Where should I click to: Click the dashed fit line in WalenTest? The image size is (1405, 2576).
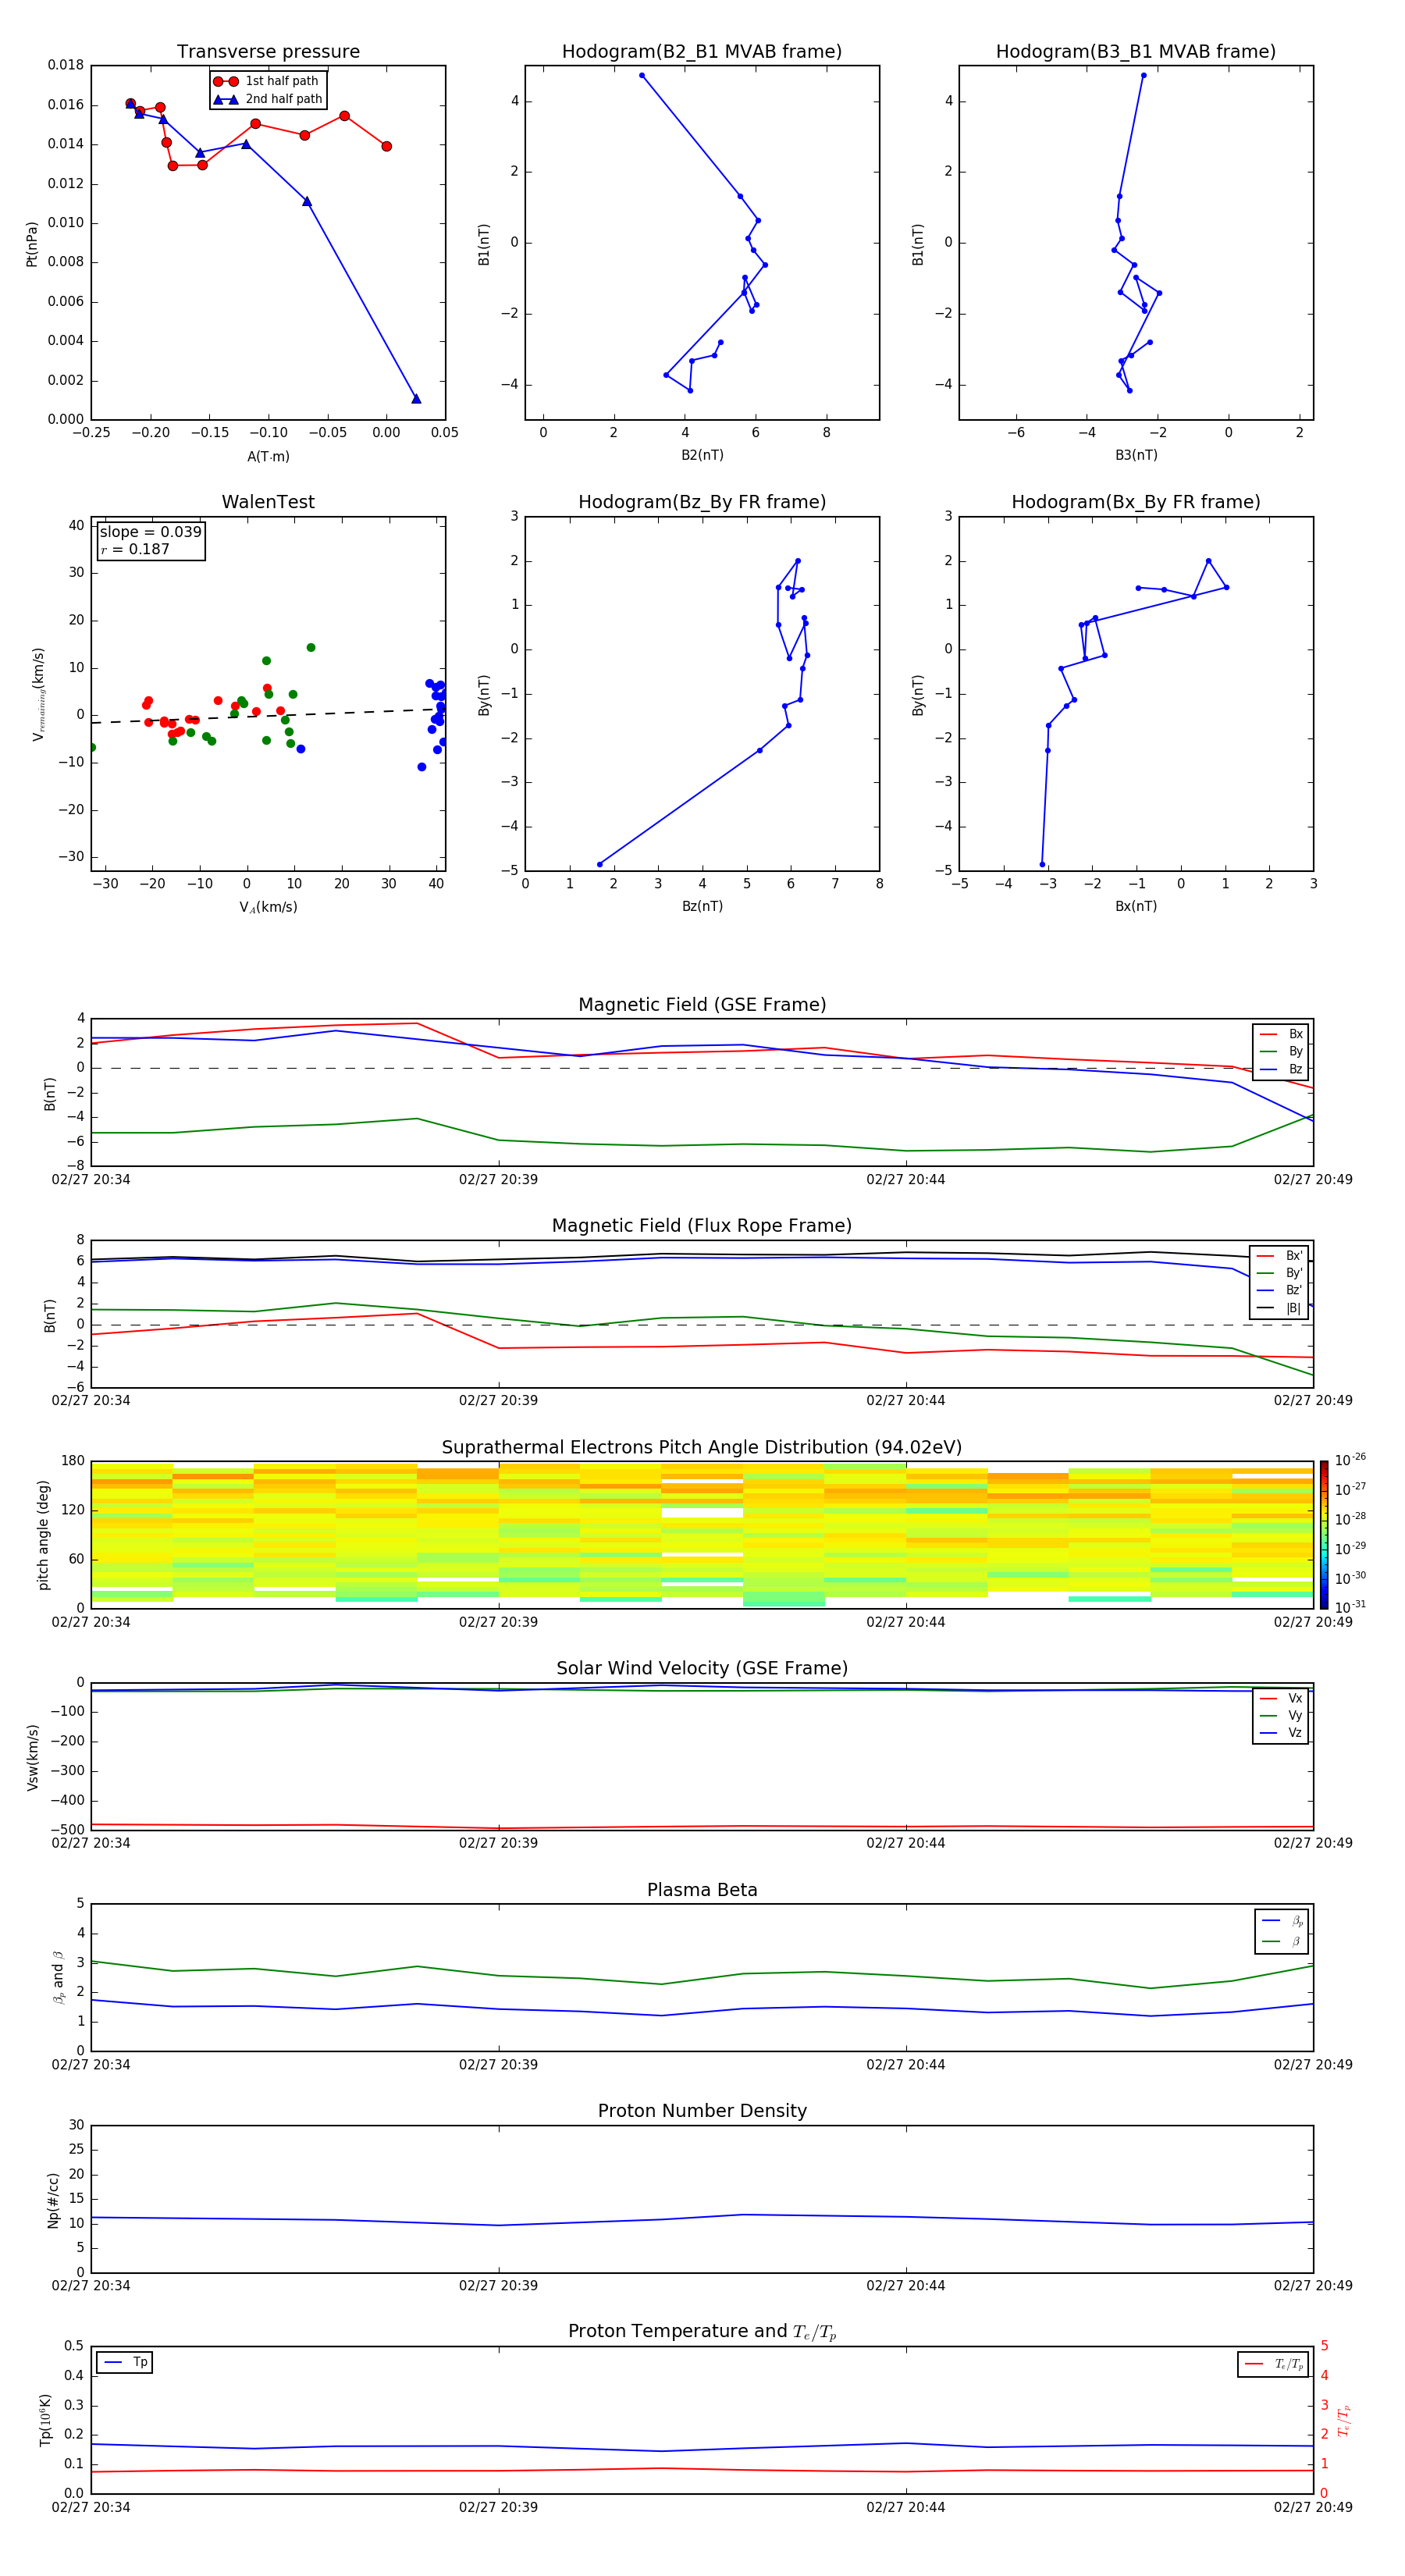(x=268, y=716)
